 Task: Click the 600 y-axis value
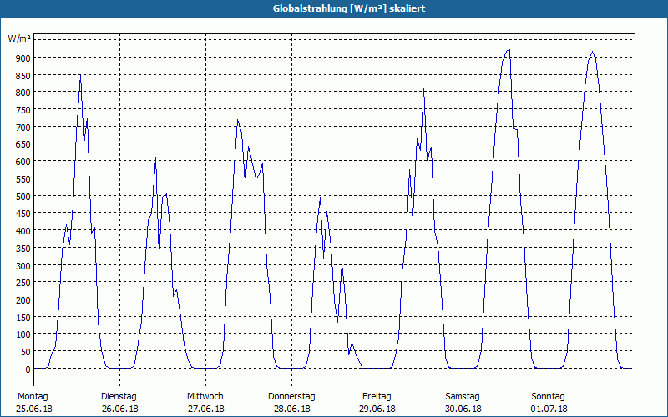(x=23, y=162)
